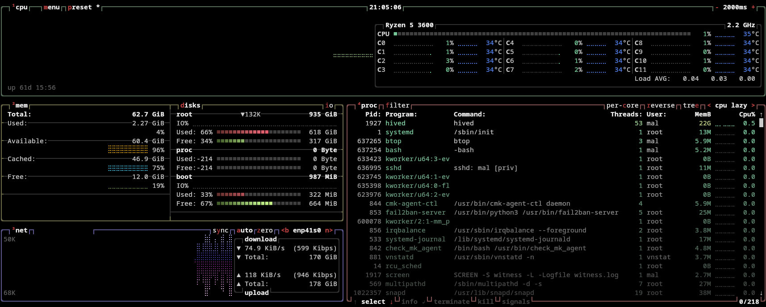
Task: Toggle reverse sort order for processes
Action: 661,106
